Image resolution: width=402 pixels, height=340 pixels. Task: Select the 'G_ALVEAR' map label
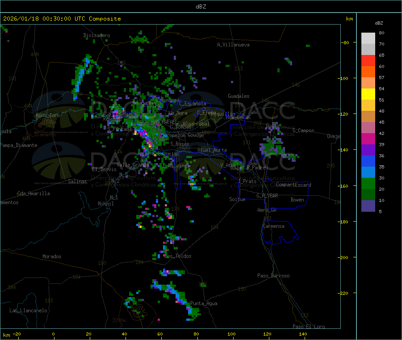pos(267,196)
